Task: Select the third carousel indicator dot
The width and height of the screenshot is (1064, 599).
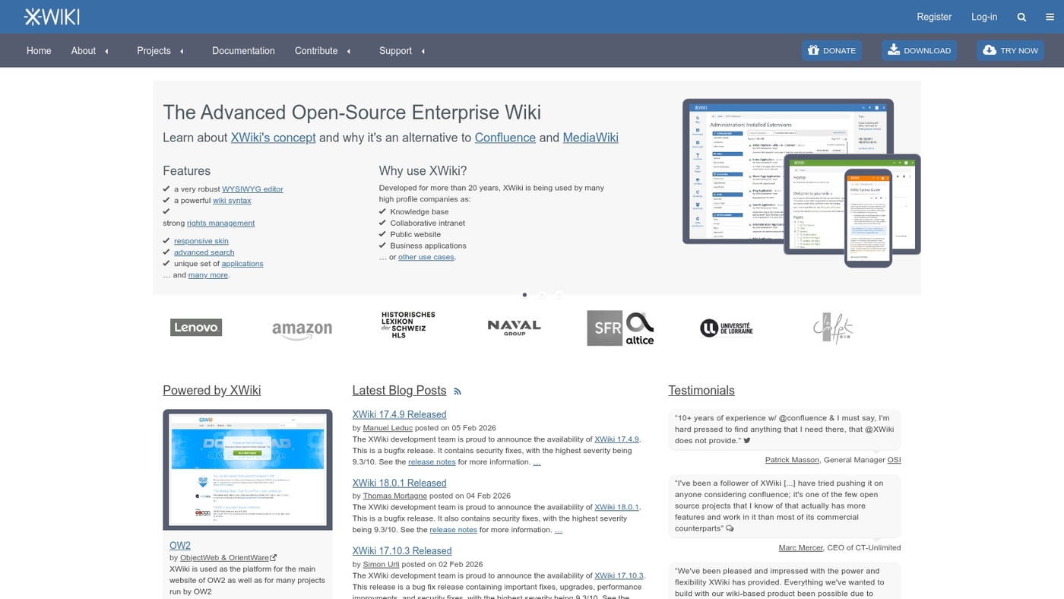Action: [x=559, y=294]
